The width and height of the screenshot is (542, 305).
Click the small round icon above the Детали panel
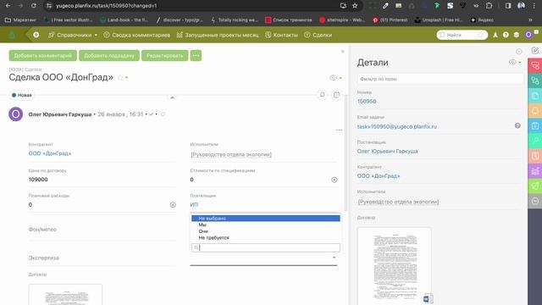(x=519, y=51)
